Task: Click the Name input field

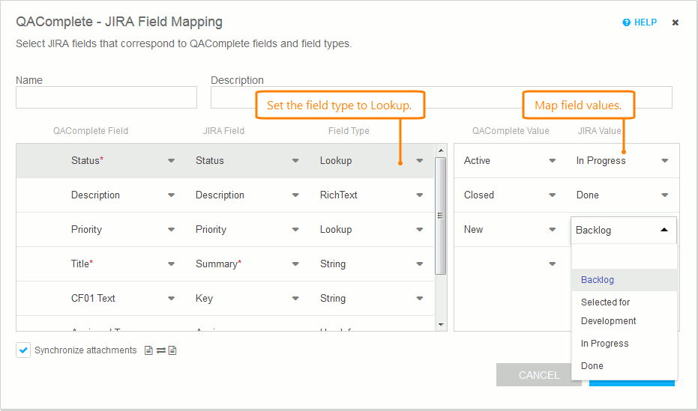Action: [106, 97]
